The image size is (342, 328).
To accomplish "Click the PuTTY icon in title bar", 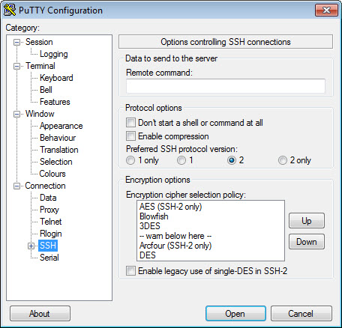I will coord(10,10).
